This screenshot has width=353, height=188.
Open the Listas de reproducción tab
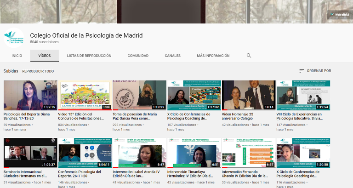pos(89,56)
